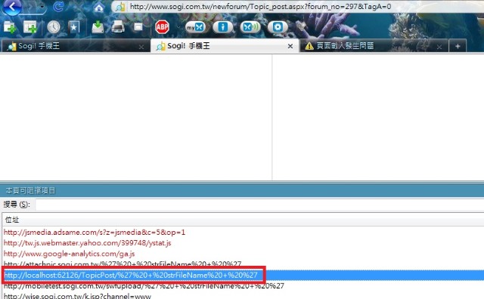Go back using the blue back arrow
484x299 pixels.
[12, 6]
